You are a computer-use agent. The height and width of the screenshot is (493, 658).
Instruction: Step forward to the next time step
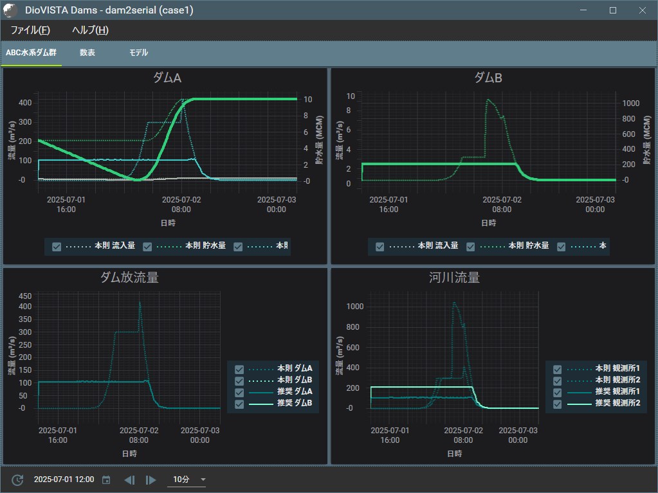coord(151,480)
